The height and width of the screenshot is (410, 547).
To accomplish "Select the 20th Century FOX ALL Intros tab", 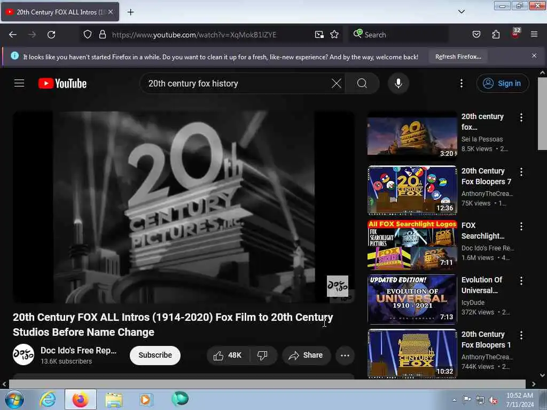I will tap(60, 12).
